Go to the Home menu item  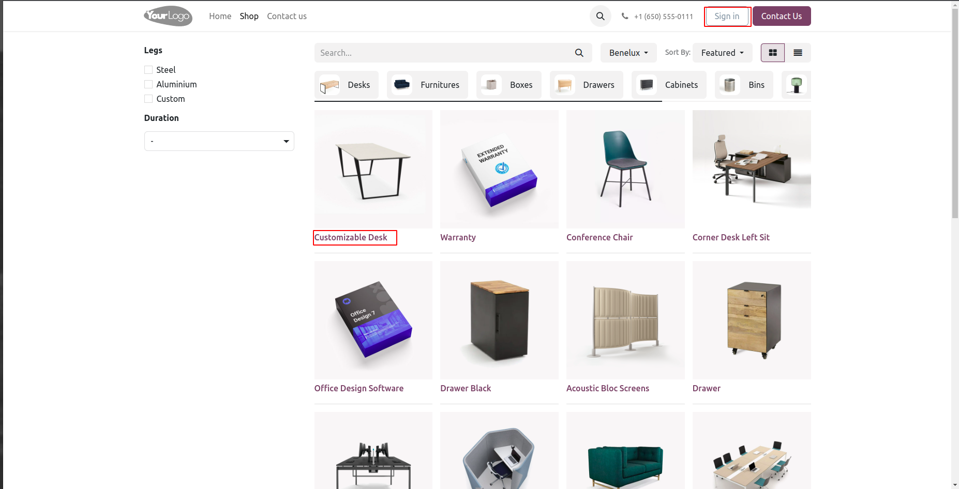220,16
